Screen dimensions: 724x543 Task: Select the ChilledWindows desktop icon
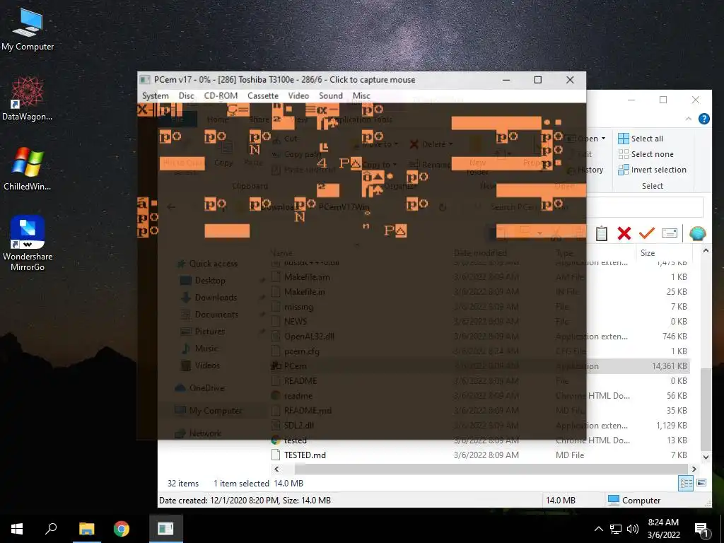coord(28,169)
